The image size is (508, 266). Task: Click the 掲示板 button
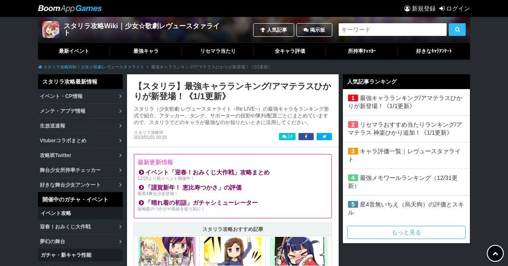[314, 30]
